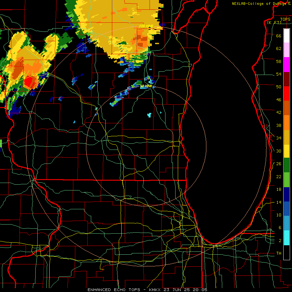This screenshot has height=292, width=292.
Task: Select the light green legend swatch
Action: click(286, 180)
